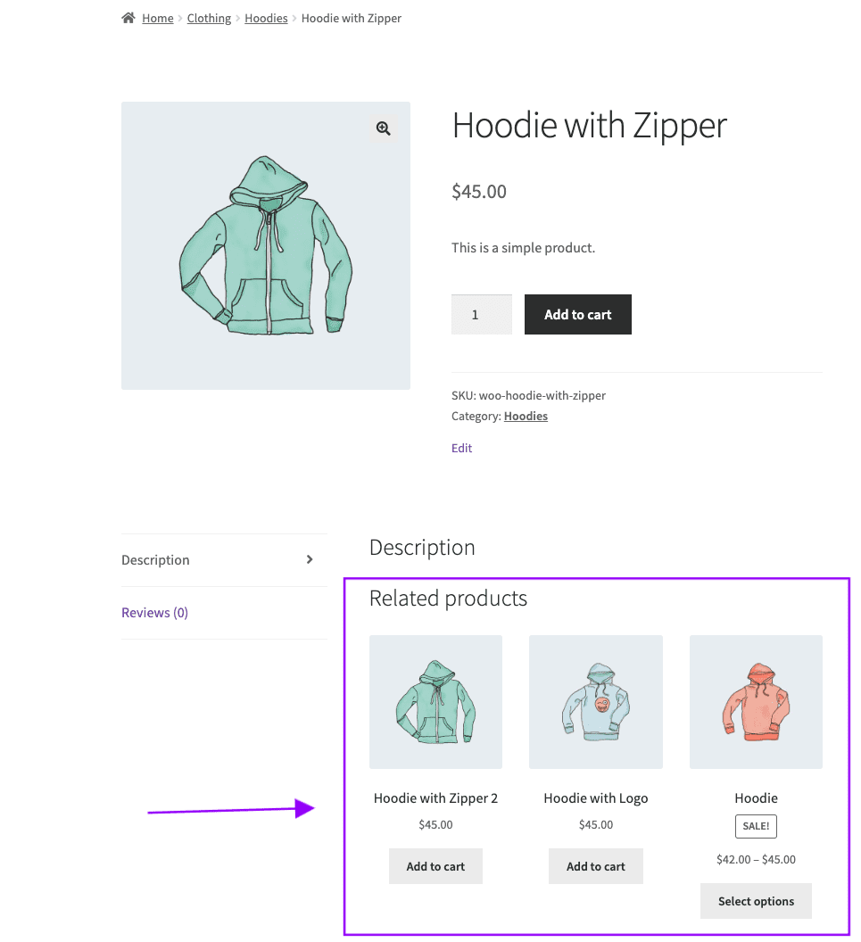This screenshot has width=861, height=942.
Task: Click the purple arrow graphic
Action: pos(232,808)
